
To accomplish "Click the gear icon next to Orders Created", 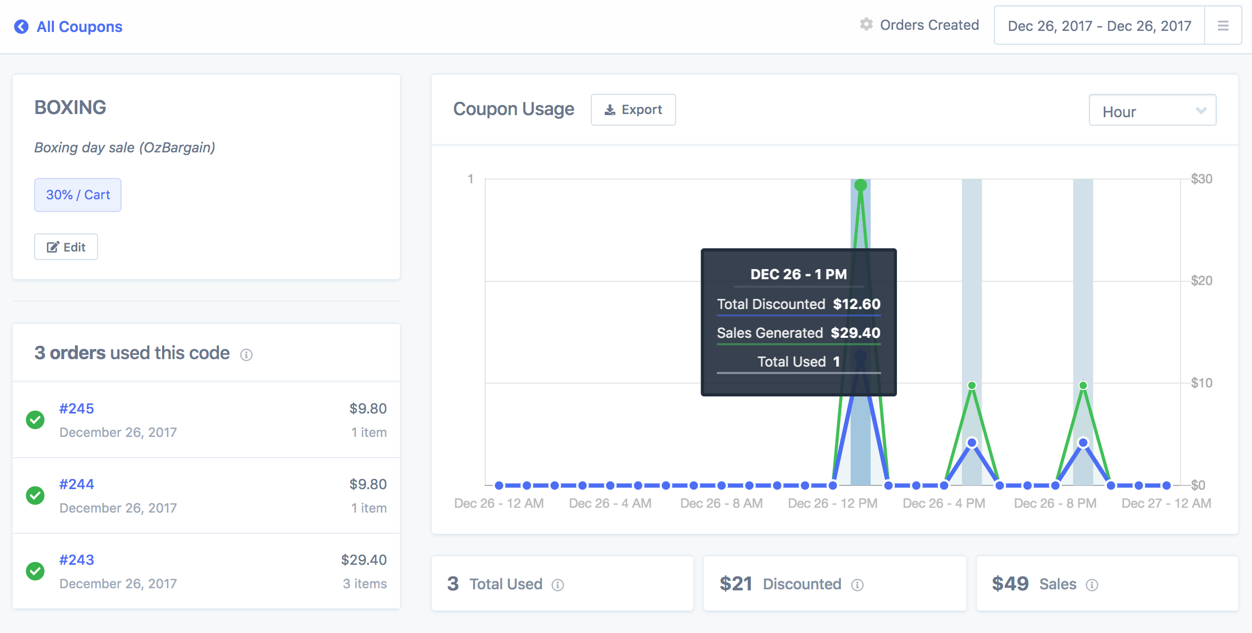I will [x=866, y=25].
